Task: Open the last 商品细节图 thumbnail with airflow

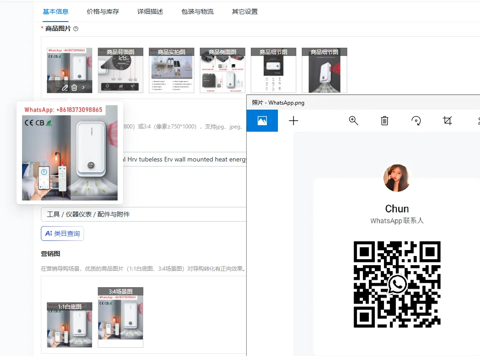Action: pyautogui.click(x=324, y=70)
